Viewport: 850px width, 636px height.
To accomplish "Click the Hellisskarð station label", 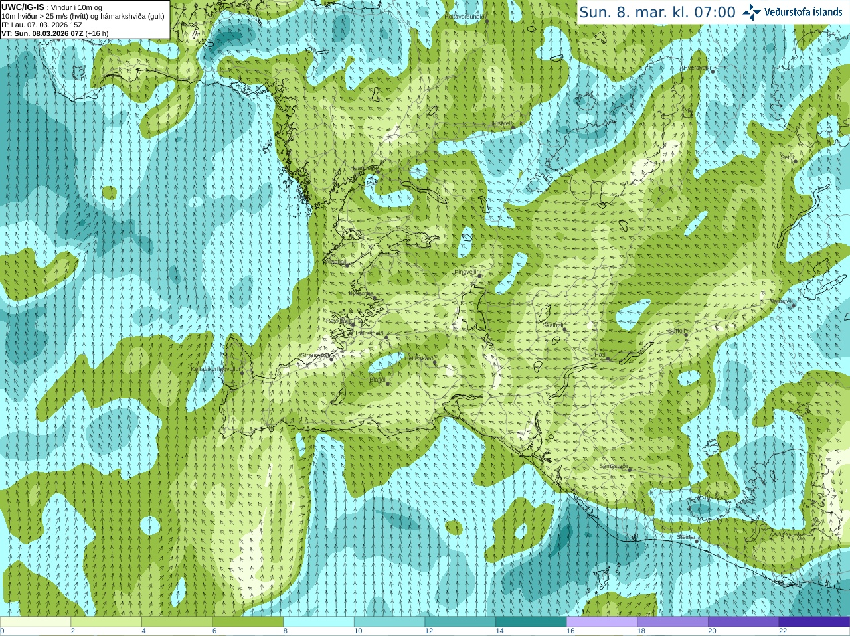I will pos(419,358).
